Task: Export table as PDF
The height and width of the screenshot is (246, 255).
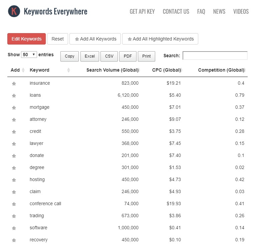Action: click(x=128, y=56)
